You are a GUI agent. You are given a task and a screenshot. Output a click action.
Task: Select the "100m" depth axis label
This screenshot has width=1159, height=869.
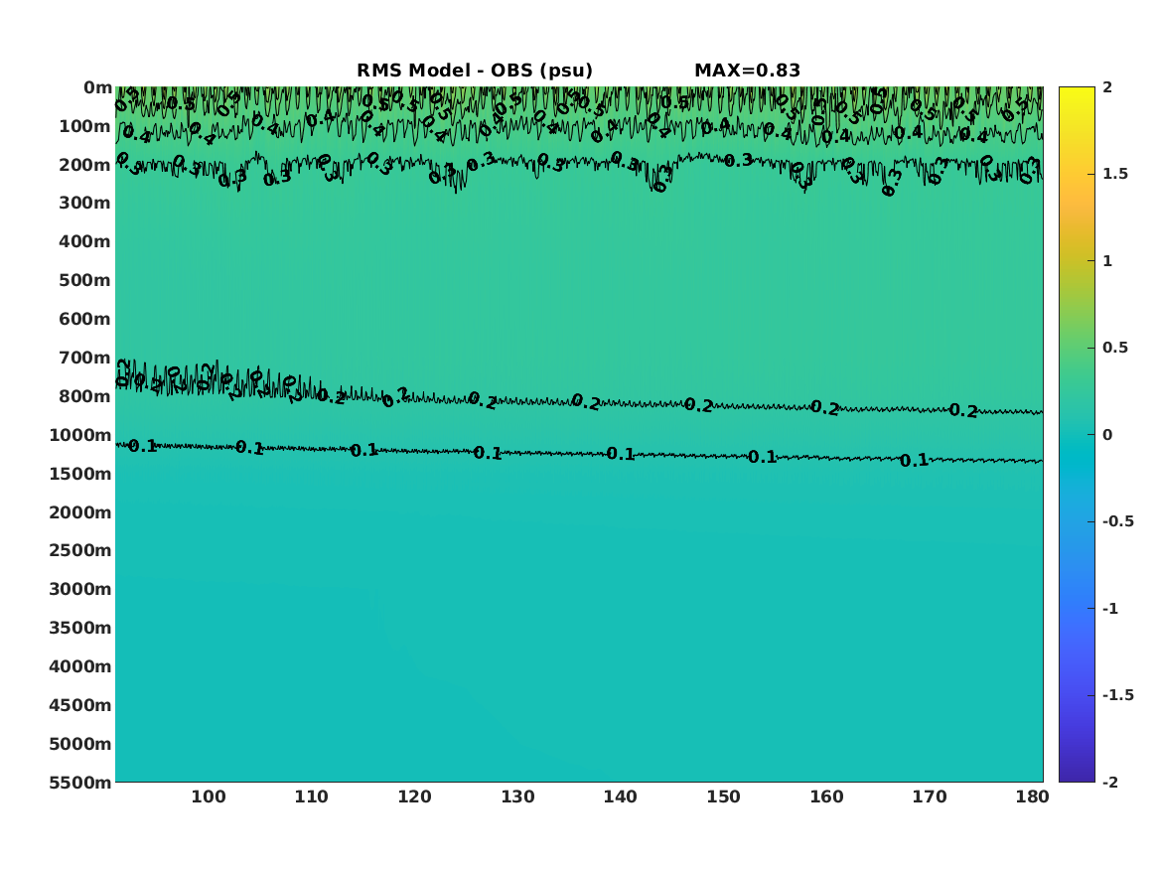pyautogui.click(x=85, y=126)
